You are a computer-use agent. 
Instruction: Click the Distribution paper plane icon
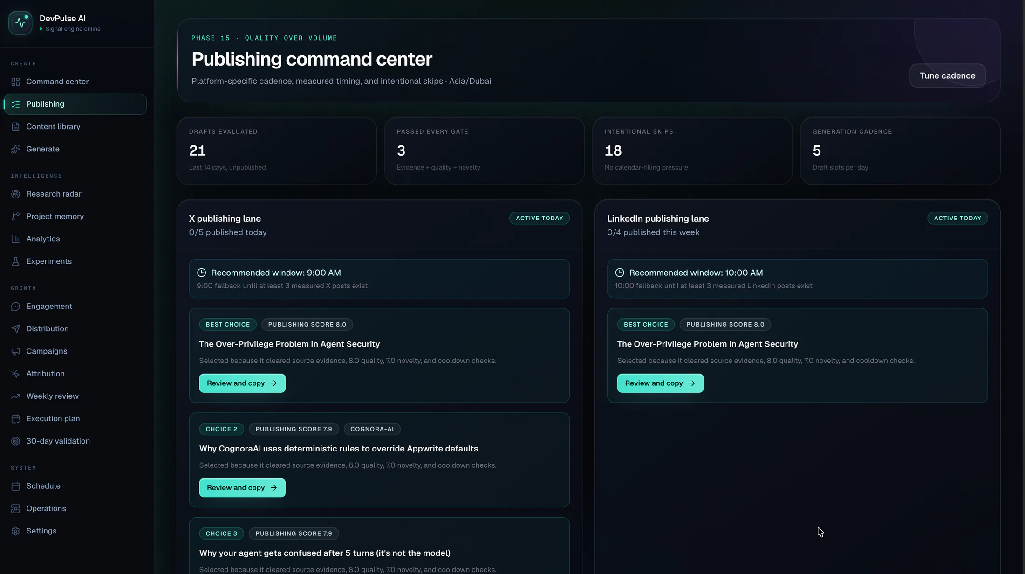click(15, 329)
